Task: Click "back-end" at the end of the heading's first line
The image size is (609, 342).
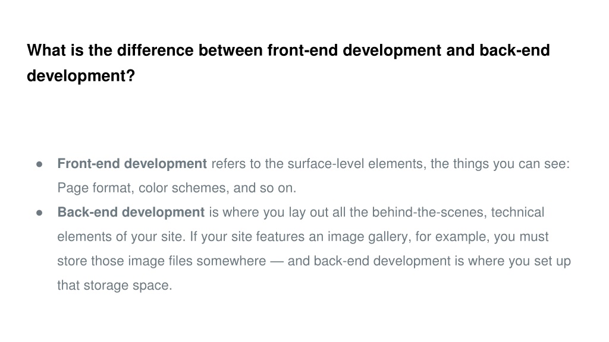Action: (514, 50)
